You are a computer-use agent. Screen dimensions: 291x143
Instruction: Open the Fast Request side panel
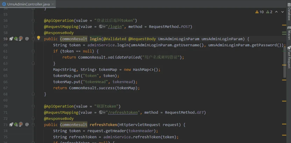[x=289, y=57]
